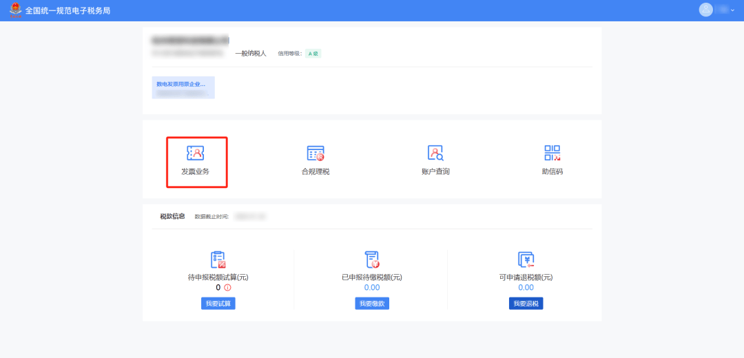
Task: Click the A级 credit rating badge
Action: pos(313,53)
